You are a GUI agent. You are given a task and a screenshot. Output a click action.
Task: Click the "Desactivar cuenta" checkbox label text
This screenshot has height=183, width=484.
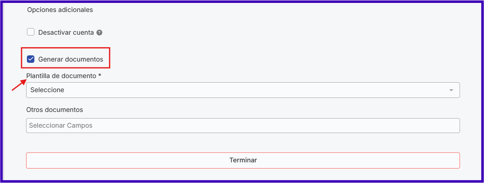pos(66,32)
